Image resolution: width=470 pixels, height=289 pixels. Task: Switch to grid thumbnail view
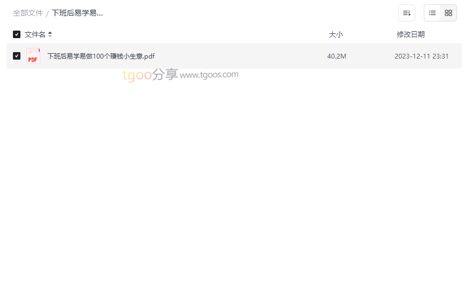(448, 13)
